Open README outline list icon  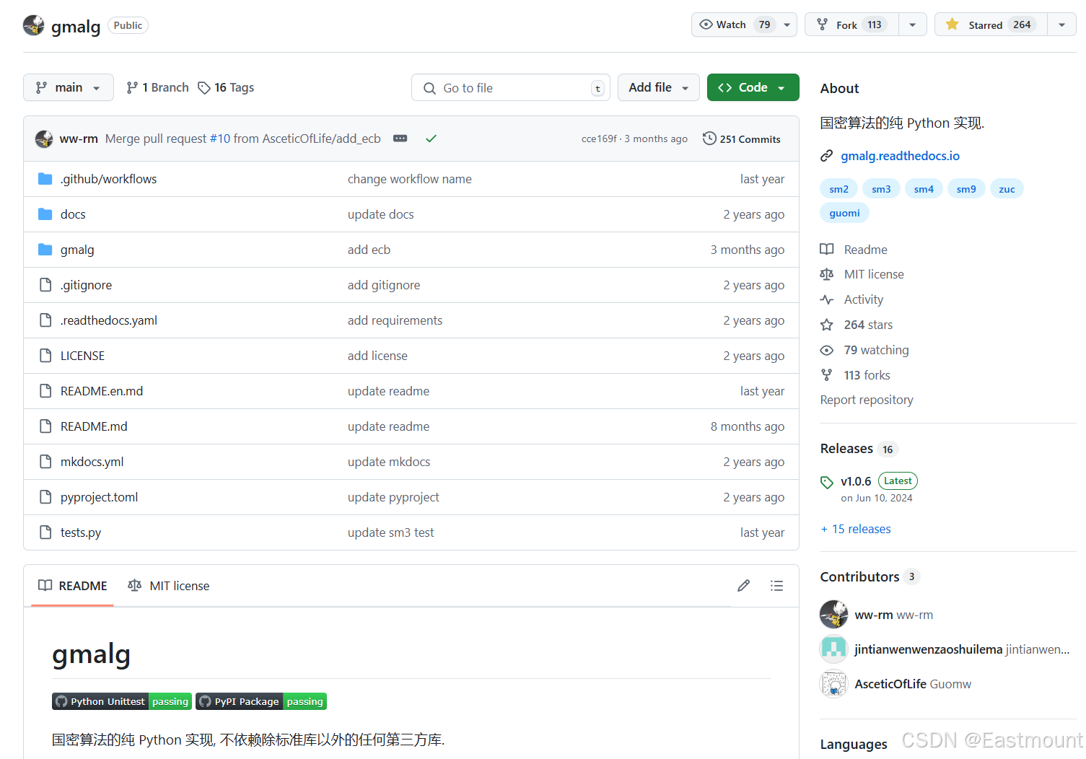[x=776, y=586]
